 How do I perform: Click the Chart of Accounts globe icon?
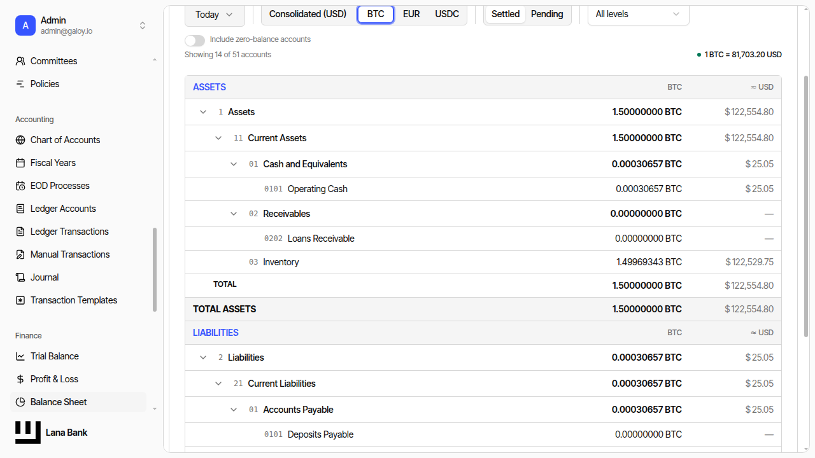[x=20, y=140]
